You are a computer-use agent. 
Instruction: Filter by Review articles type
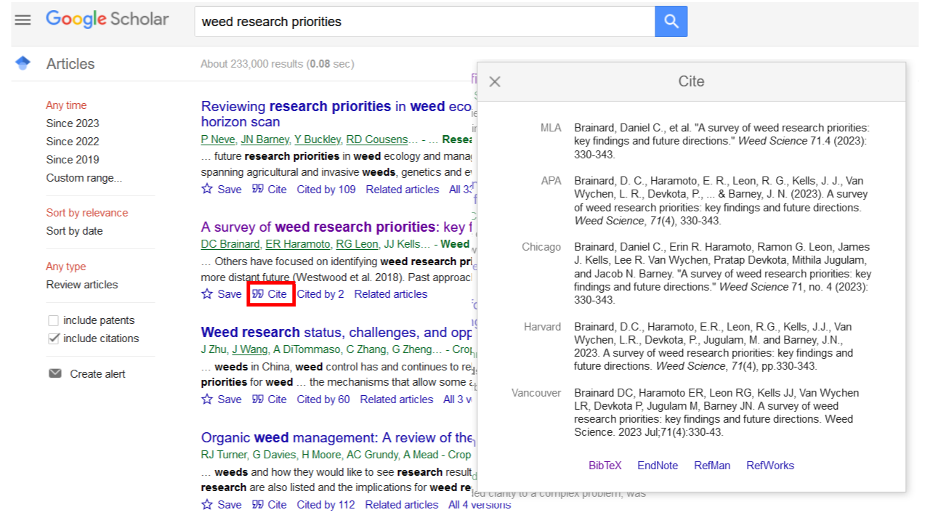(x=82, y=285)
